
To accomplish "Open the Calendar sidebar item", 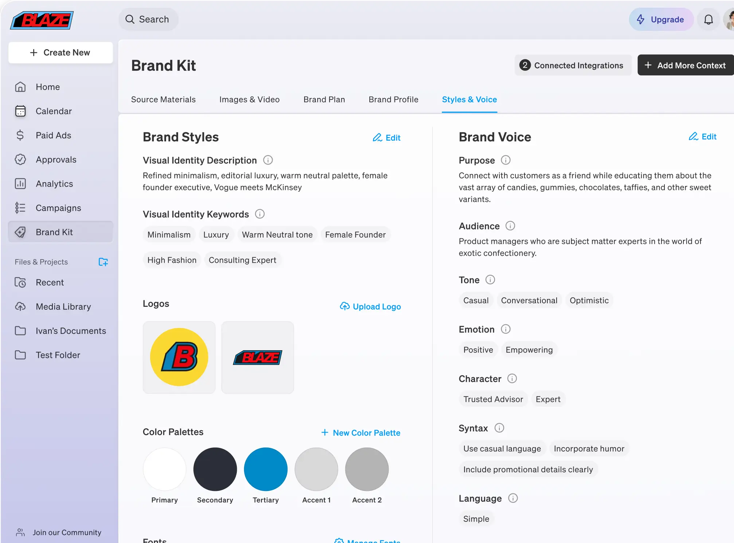I will (54, 111).
